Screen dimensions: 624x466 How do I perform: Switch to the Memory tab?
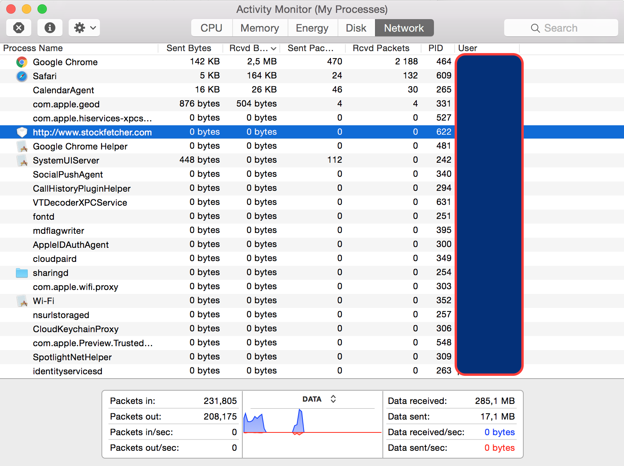coord(260,28)
